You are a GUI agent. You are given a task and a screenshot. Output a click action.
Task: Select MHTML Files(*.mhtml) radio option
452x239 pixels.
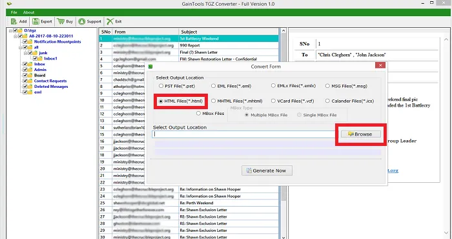tap(213, 101)
